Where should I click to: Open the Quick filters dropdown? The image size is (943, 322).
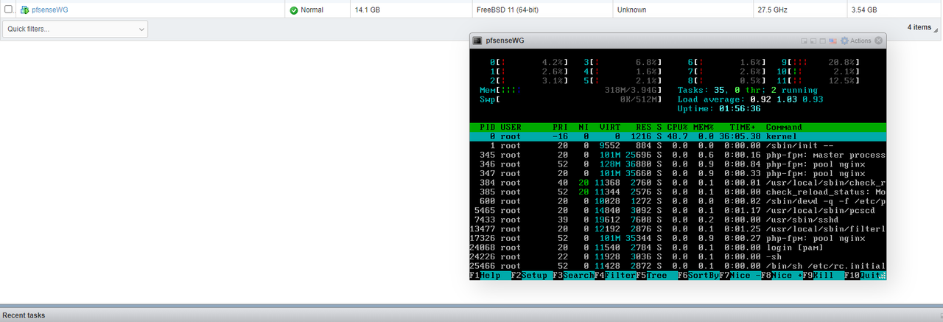pos(75,29)
